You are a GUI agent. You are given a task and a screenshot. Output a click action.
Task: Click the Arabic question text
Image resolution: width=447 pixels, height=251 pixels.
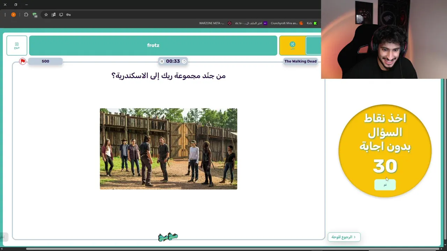[x=168, y=76]
